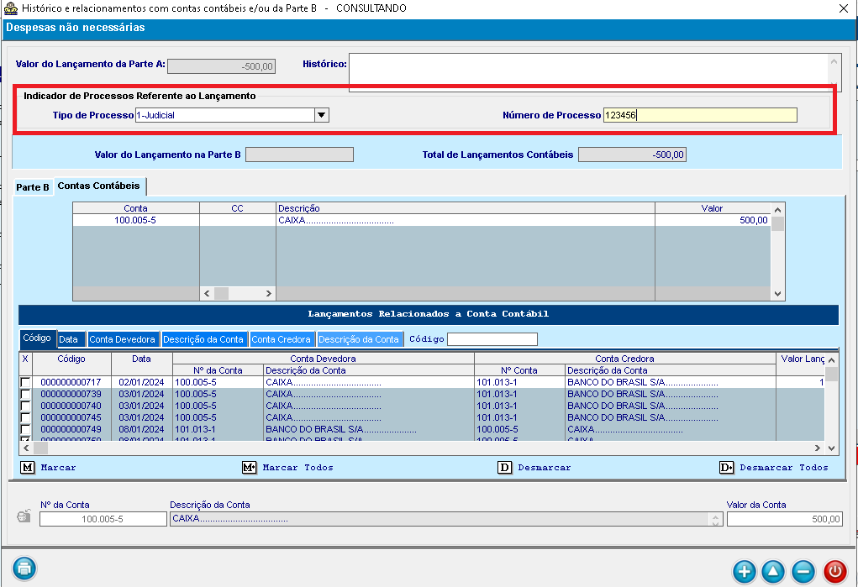Click the Desmarcar Todos label

(x=784, y=467)
